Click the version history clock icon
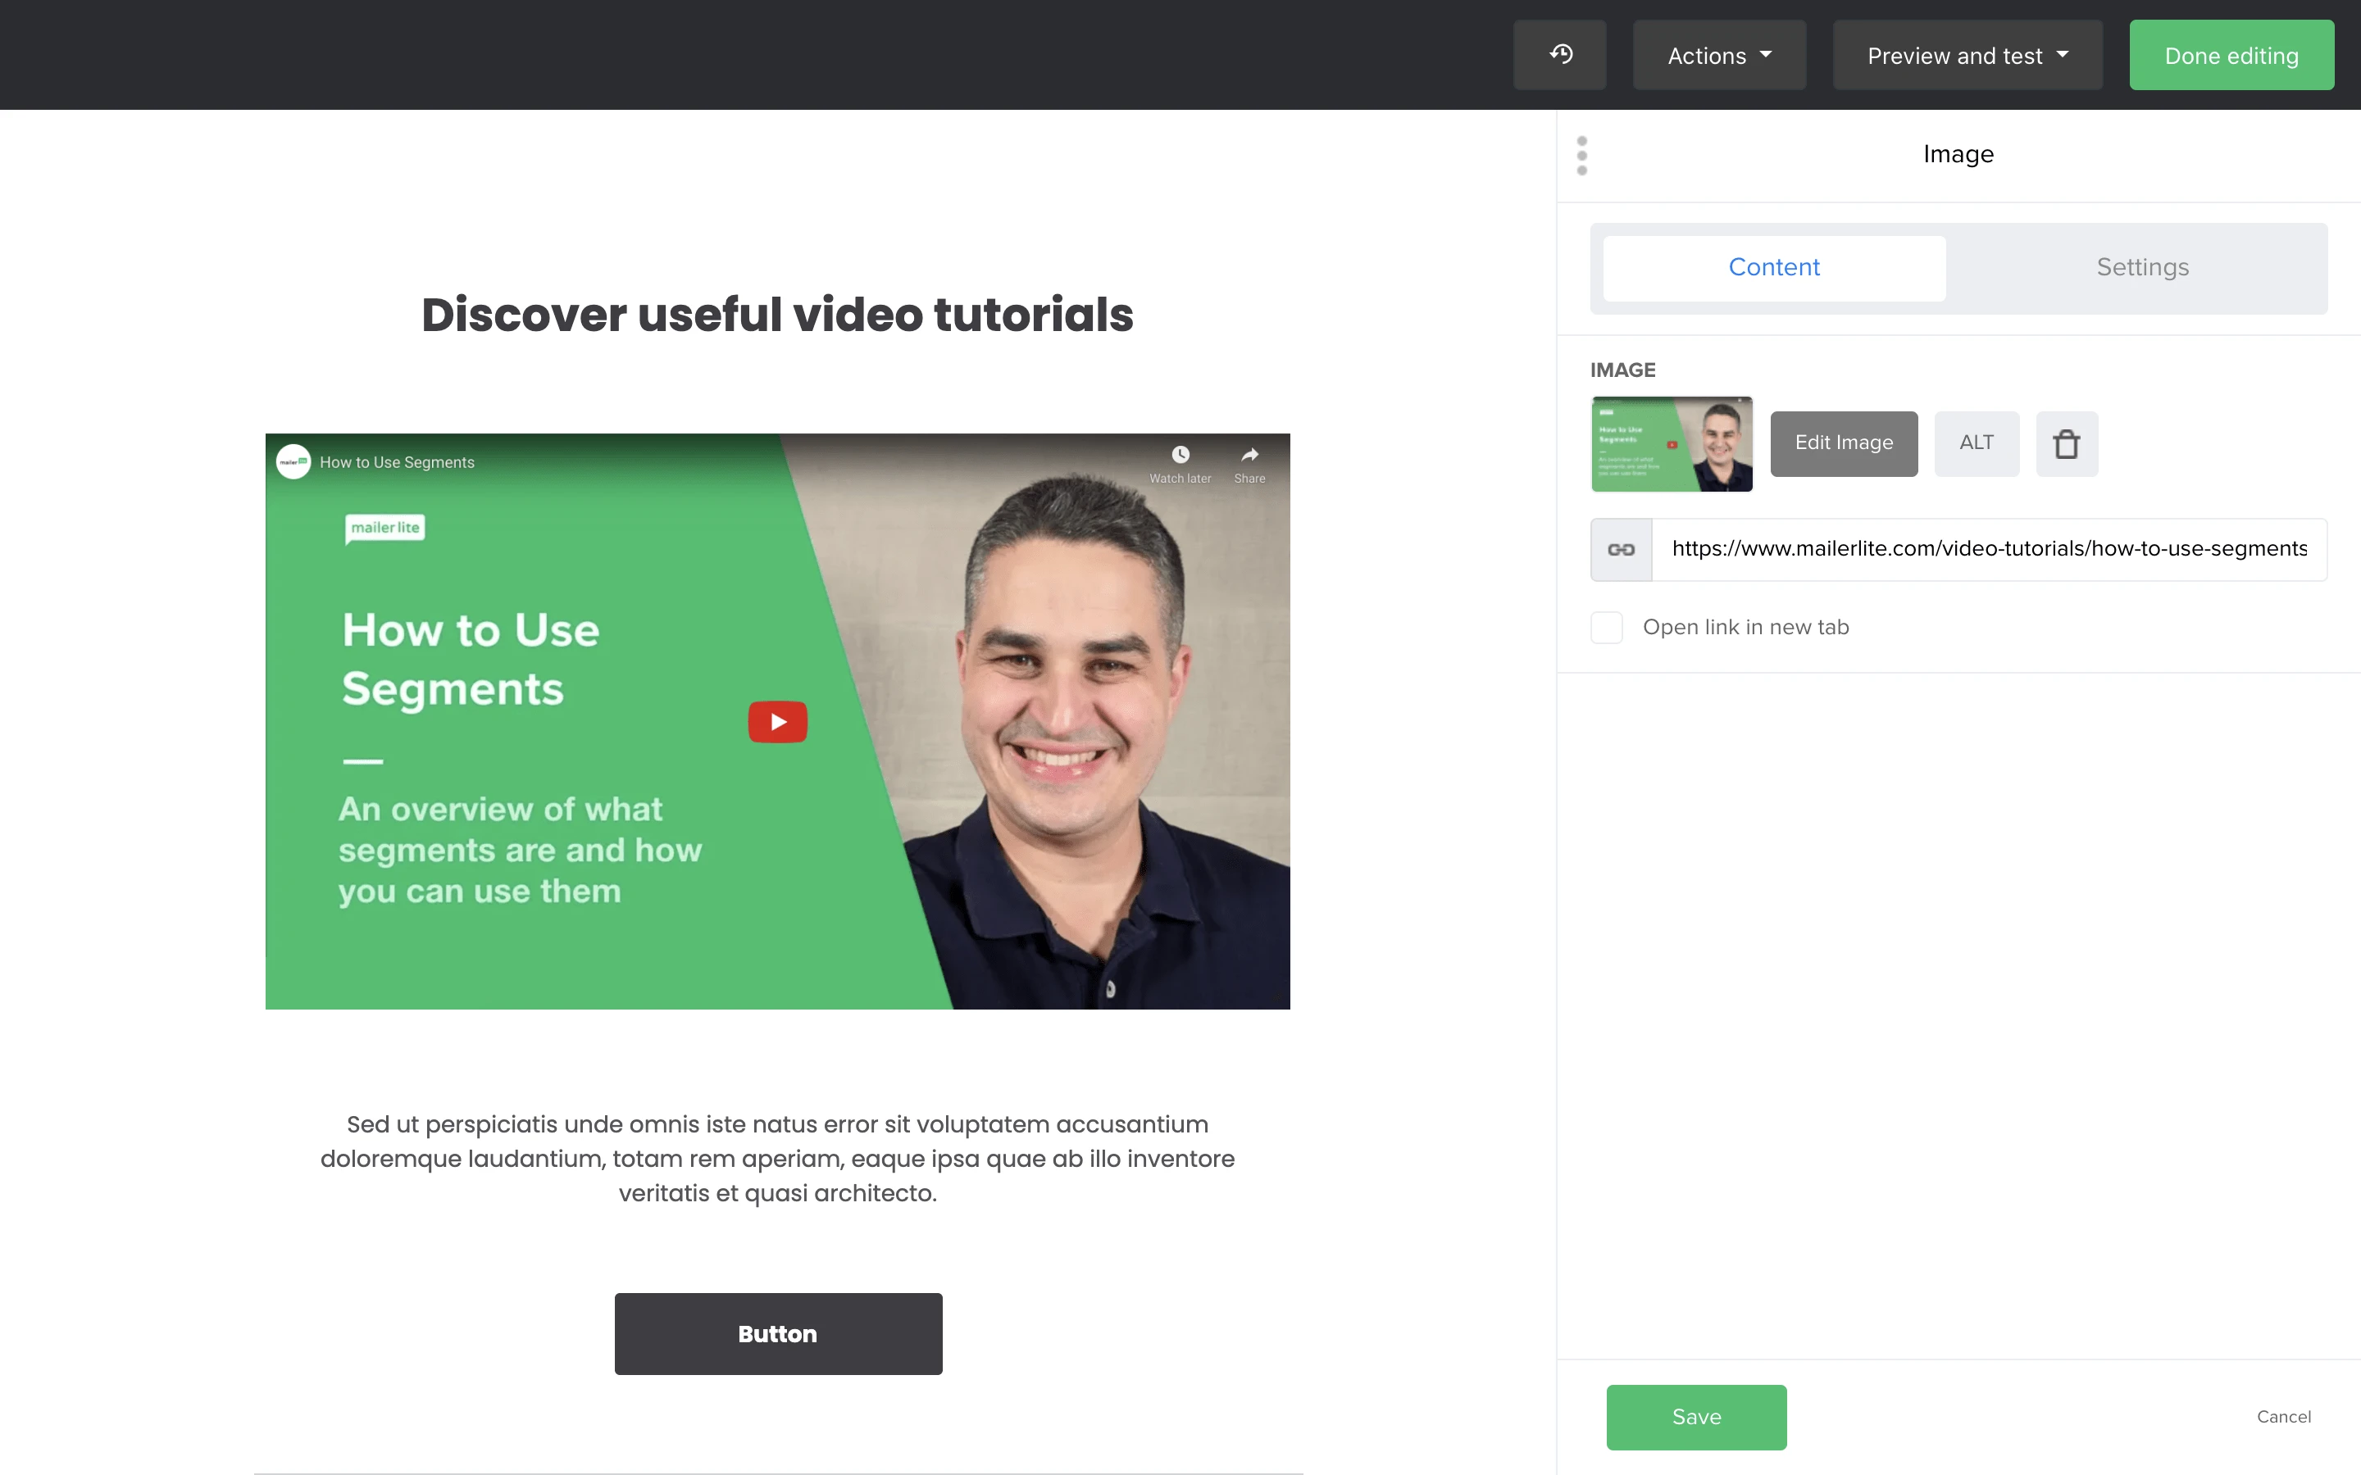Screen dimensions: 2361x1475 1559,55
